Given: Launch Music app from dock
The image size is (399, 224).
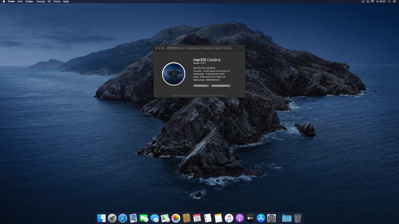Looking at the screenshot, I should [x=229, y=218].
